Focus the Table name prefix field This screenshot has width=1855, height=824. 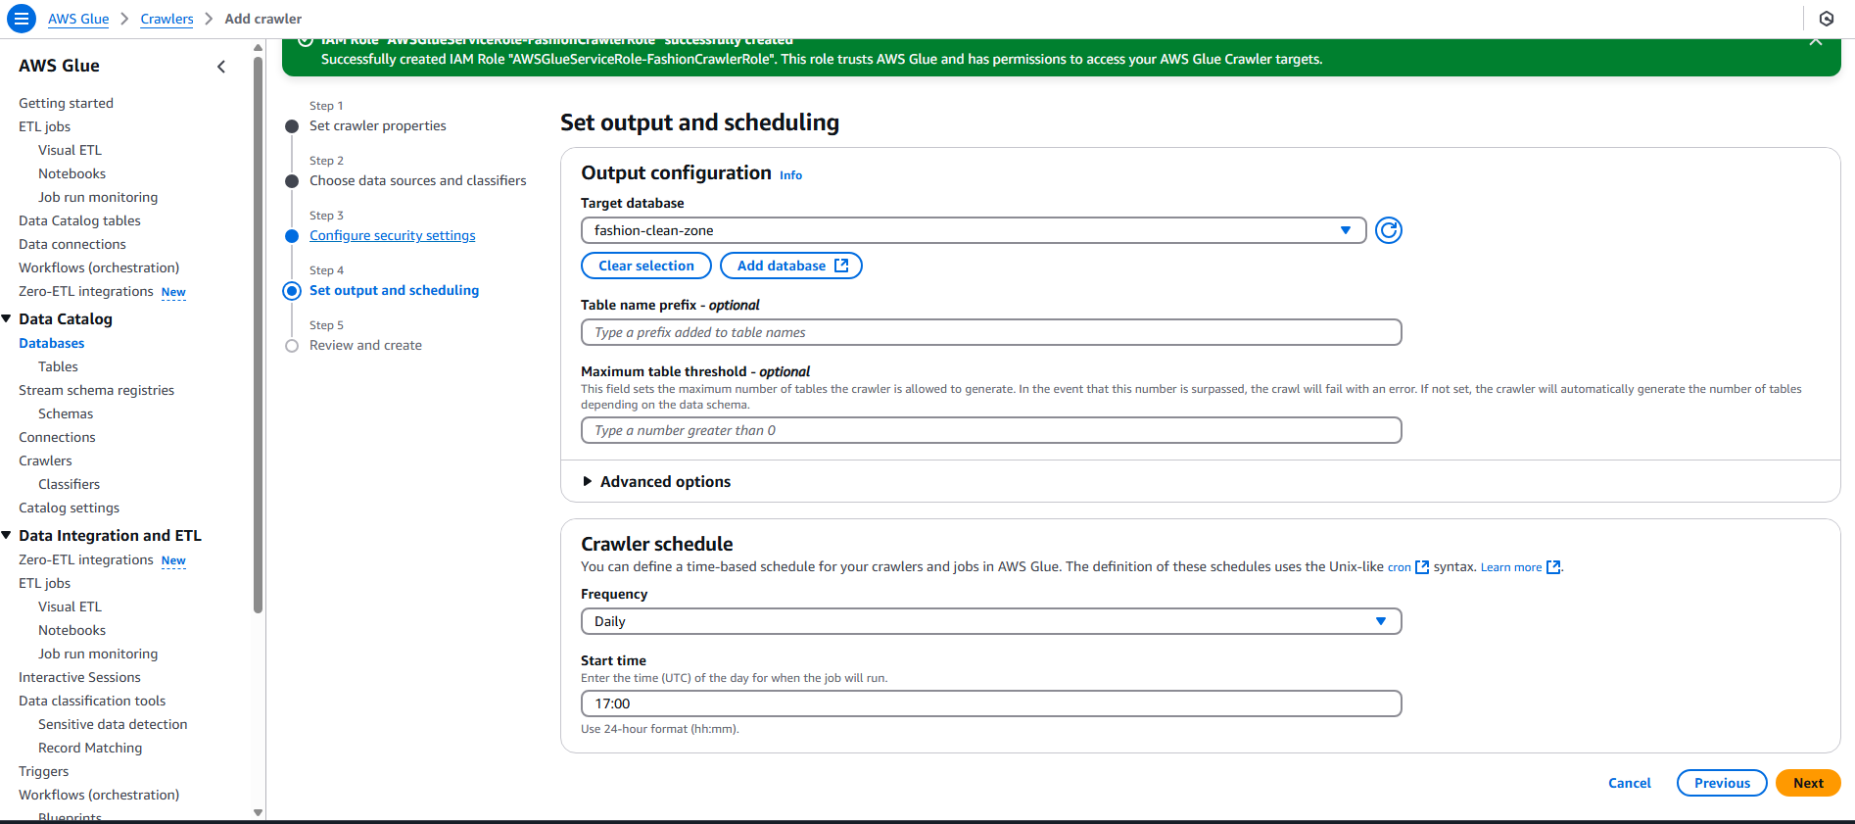tap(991, 332)
